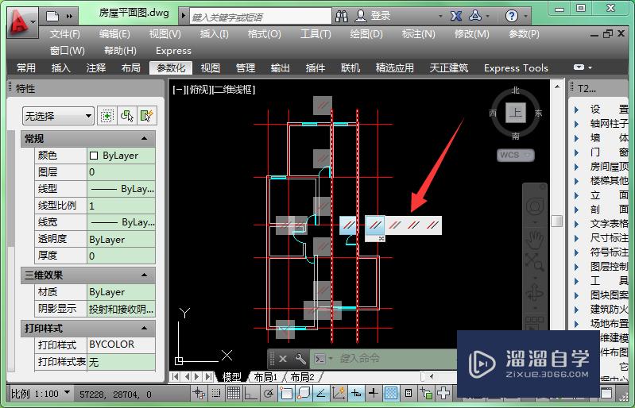This screenshot has height=408, width=635.
Task: Open the Autodesk Exchange X icon
Action: [456, 16]
